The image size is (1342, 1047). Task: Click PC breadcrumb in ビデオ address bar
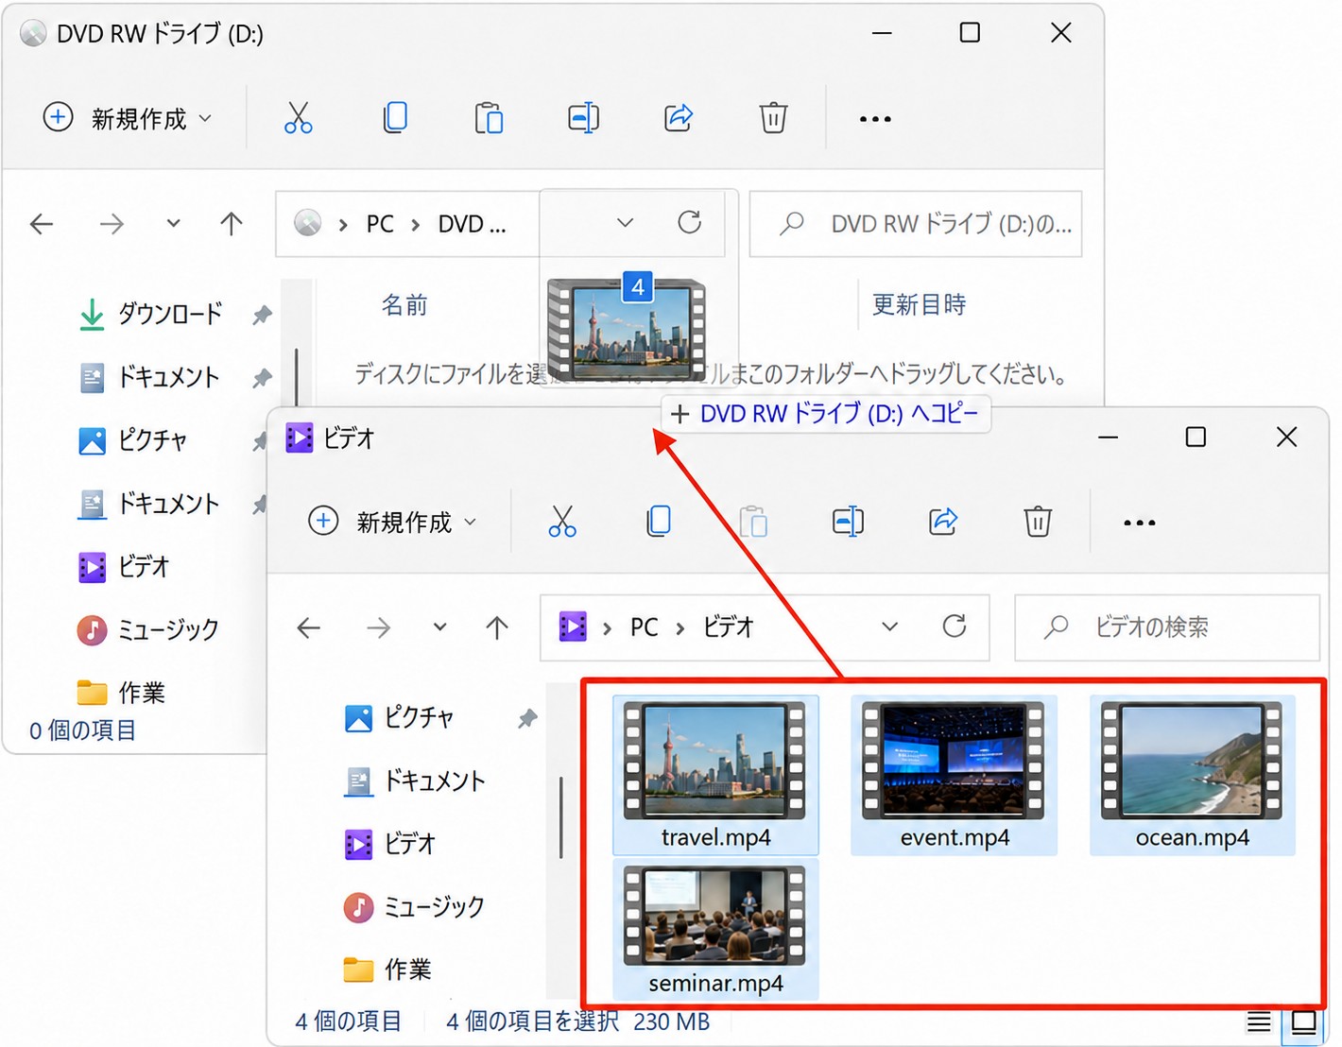pyautogui.click(x=645, y=627)
